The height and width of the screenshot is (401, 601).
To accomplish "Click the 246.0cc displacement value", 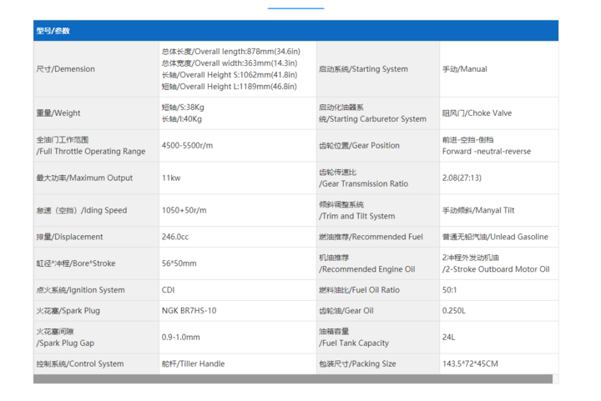I will point(175,237).
